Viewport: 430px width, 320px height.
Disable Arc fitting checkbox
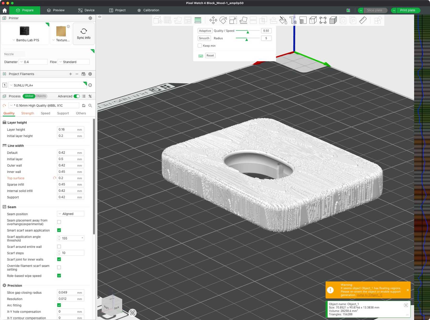[59, 305]
